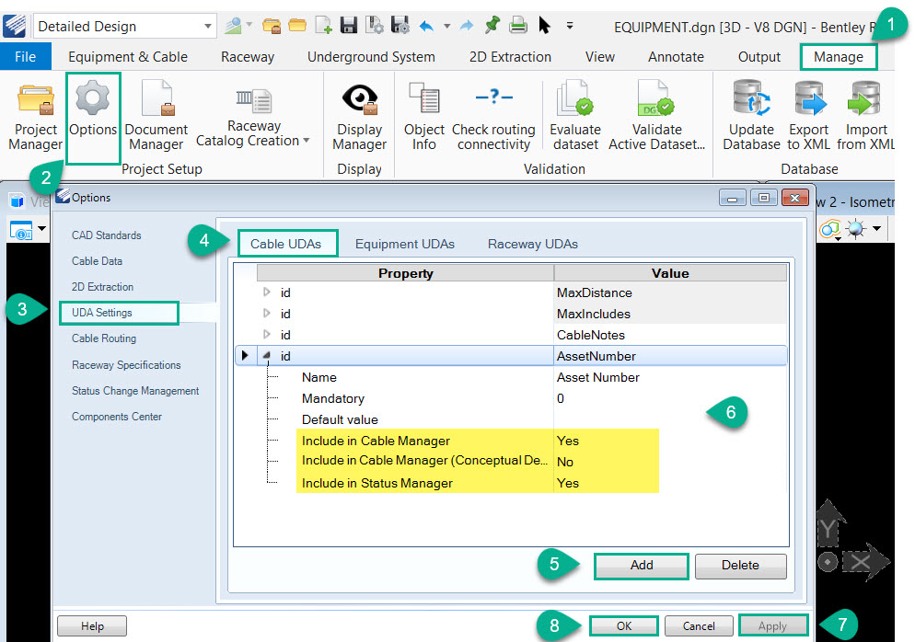Click the Mandatory value cell showing 0

coord(670,398)
